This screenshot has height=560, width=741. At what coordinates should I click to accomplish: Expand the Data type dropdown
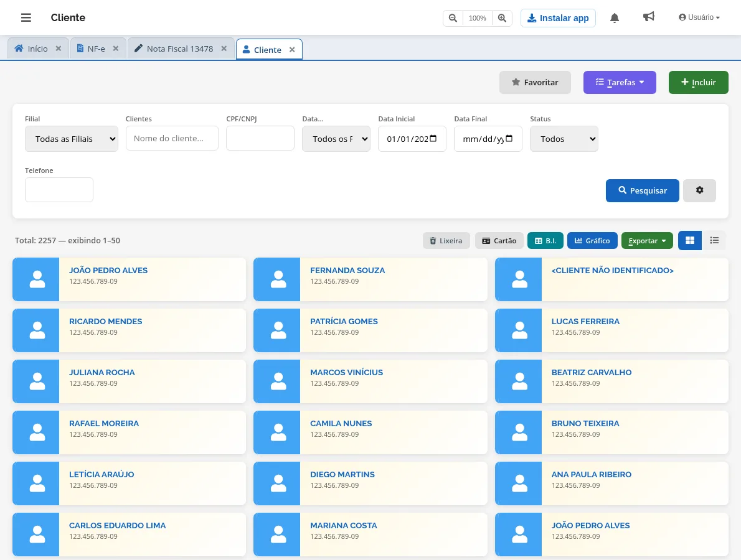pos(336,139)
